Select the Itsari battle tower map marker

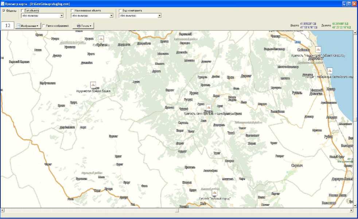pos(93,85)
